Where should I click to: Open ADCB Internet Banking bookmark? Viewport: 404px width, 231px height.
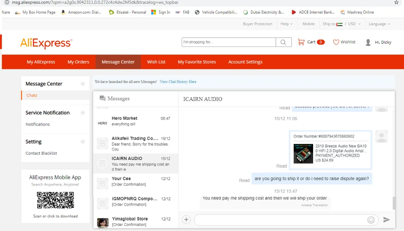(313, 12)
